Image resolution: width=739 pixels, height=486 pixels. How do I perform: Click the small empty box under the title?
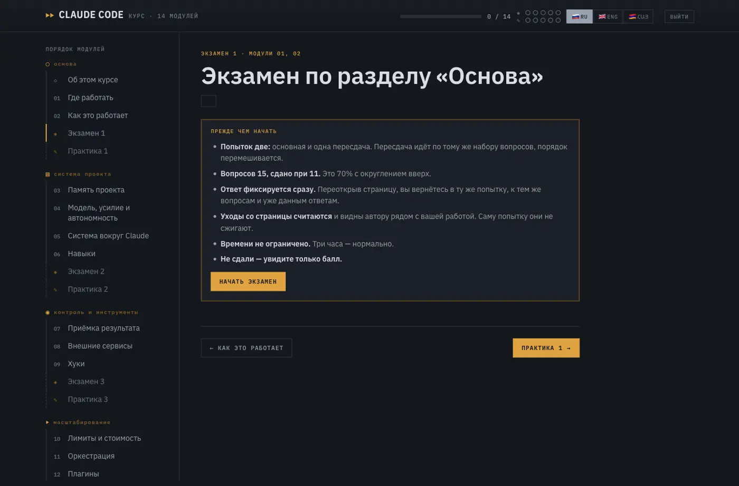click(209, 101)
